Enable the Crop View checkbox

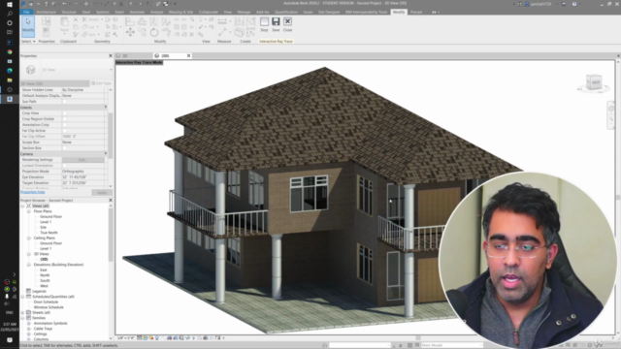tap(65, 113)
